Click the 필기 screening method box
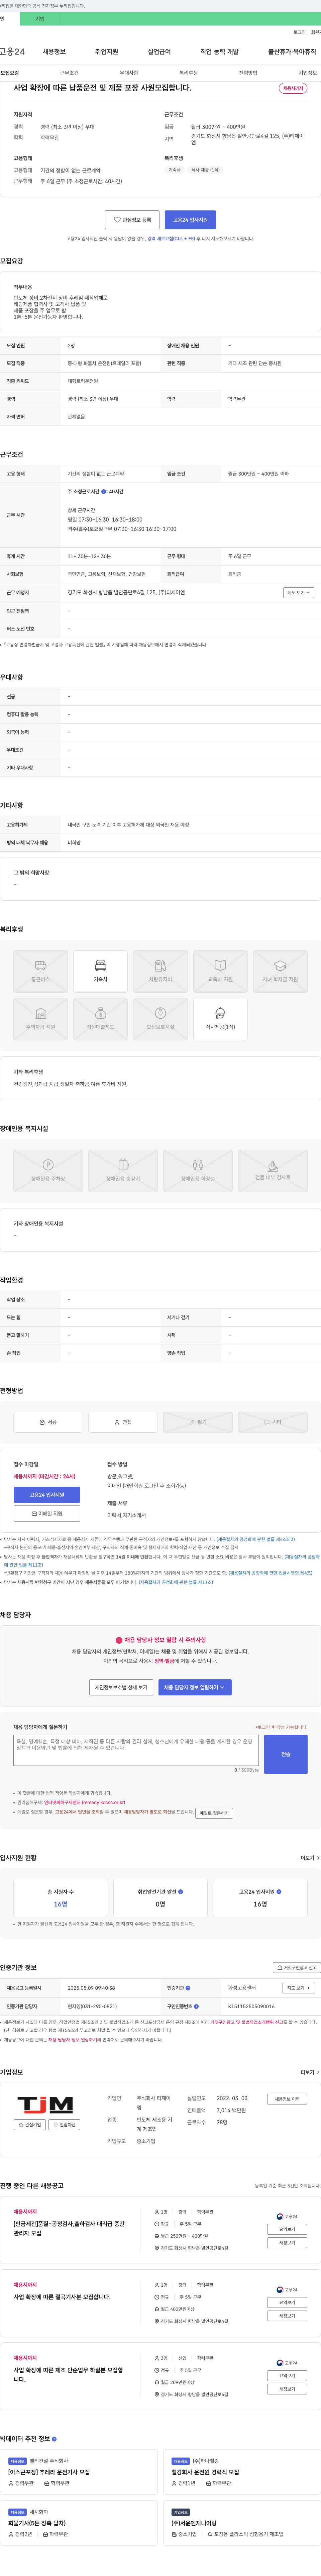The height and width of the screenshot is (2576, 321). [x=197, y=1422]
